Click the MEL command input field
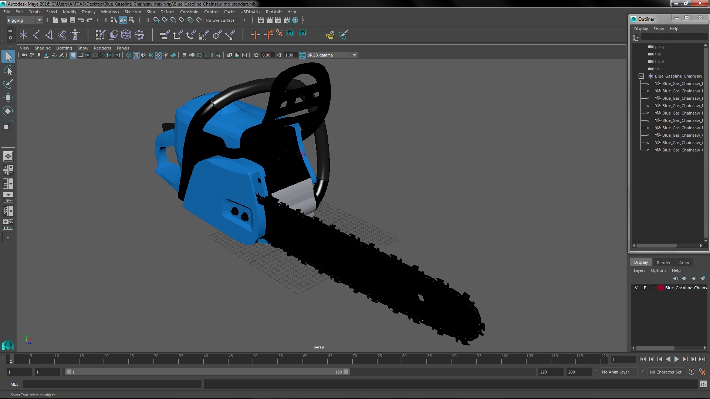 click(112, 384)
